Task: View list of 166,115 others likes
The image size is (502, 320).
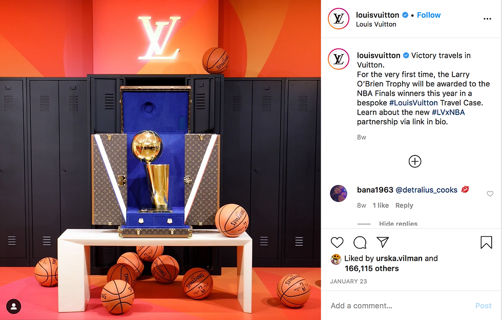Action: pos(372,268)
